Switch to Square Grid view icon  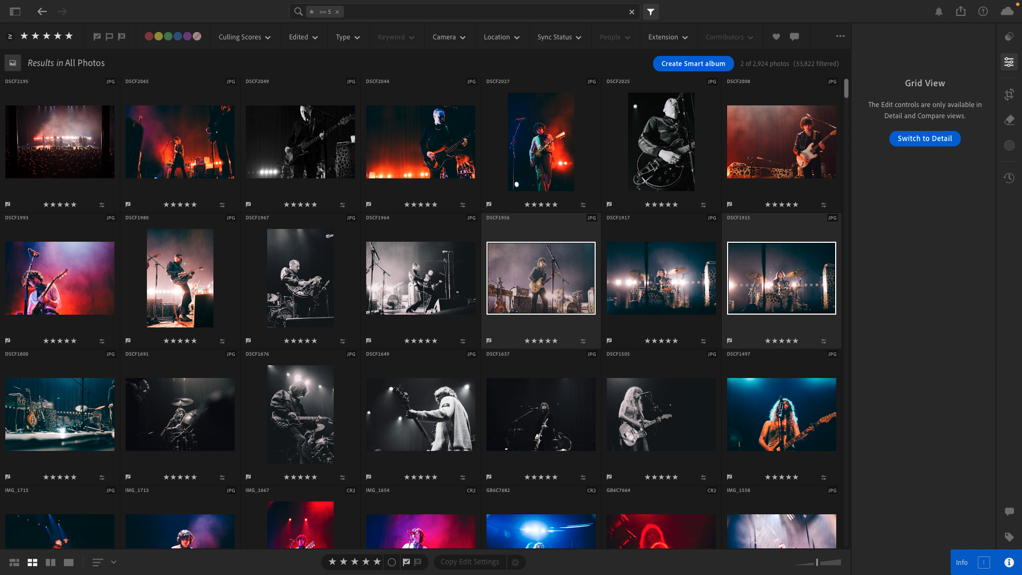(x=32, y=562)
